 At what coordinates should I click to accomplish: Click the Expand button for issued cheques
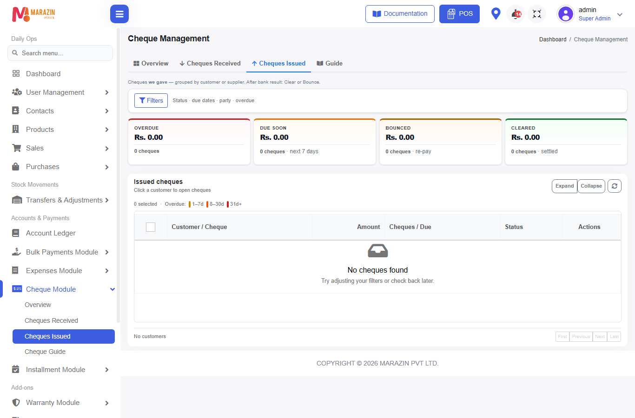coord(564,186)
